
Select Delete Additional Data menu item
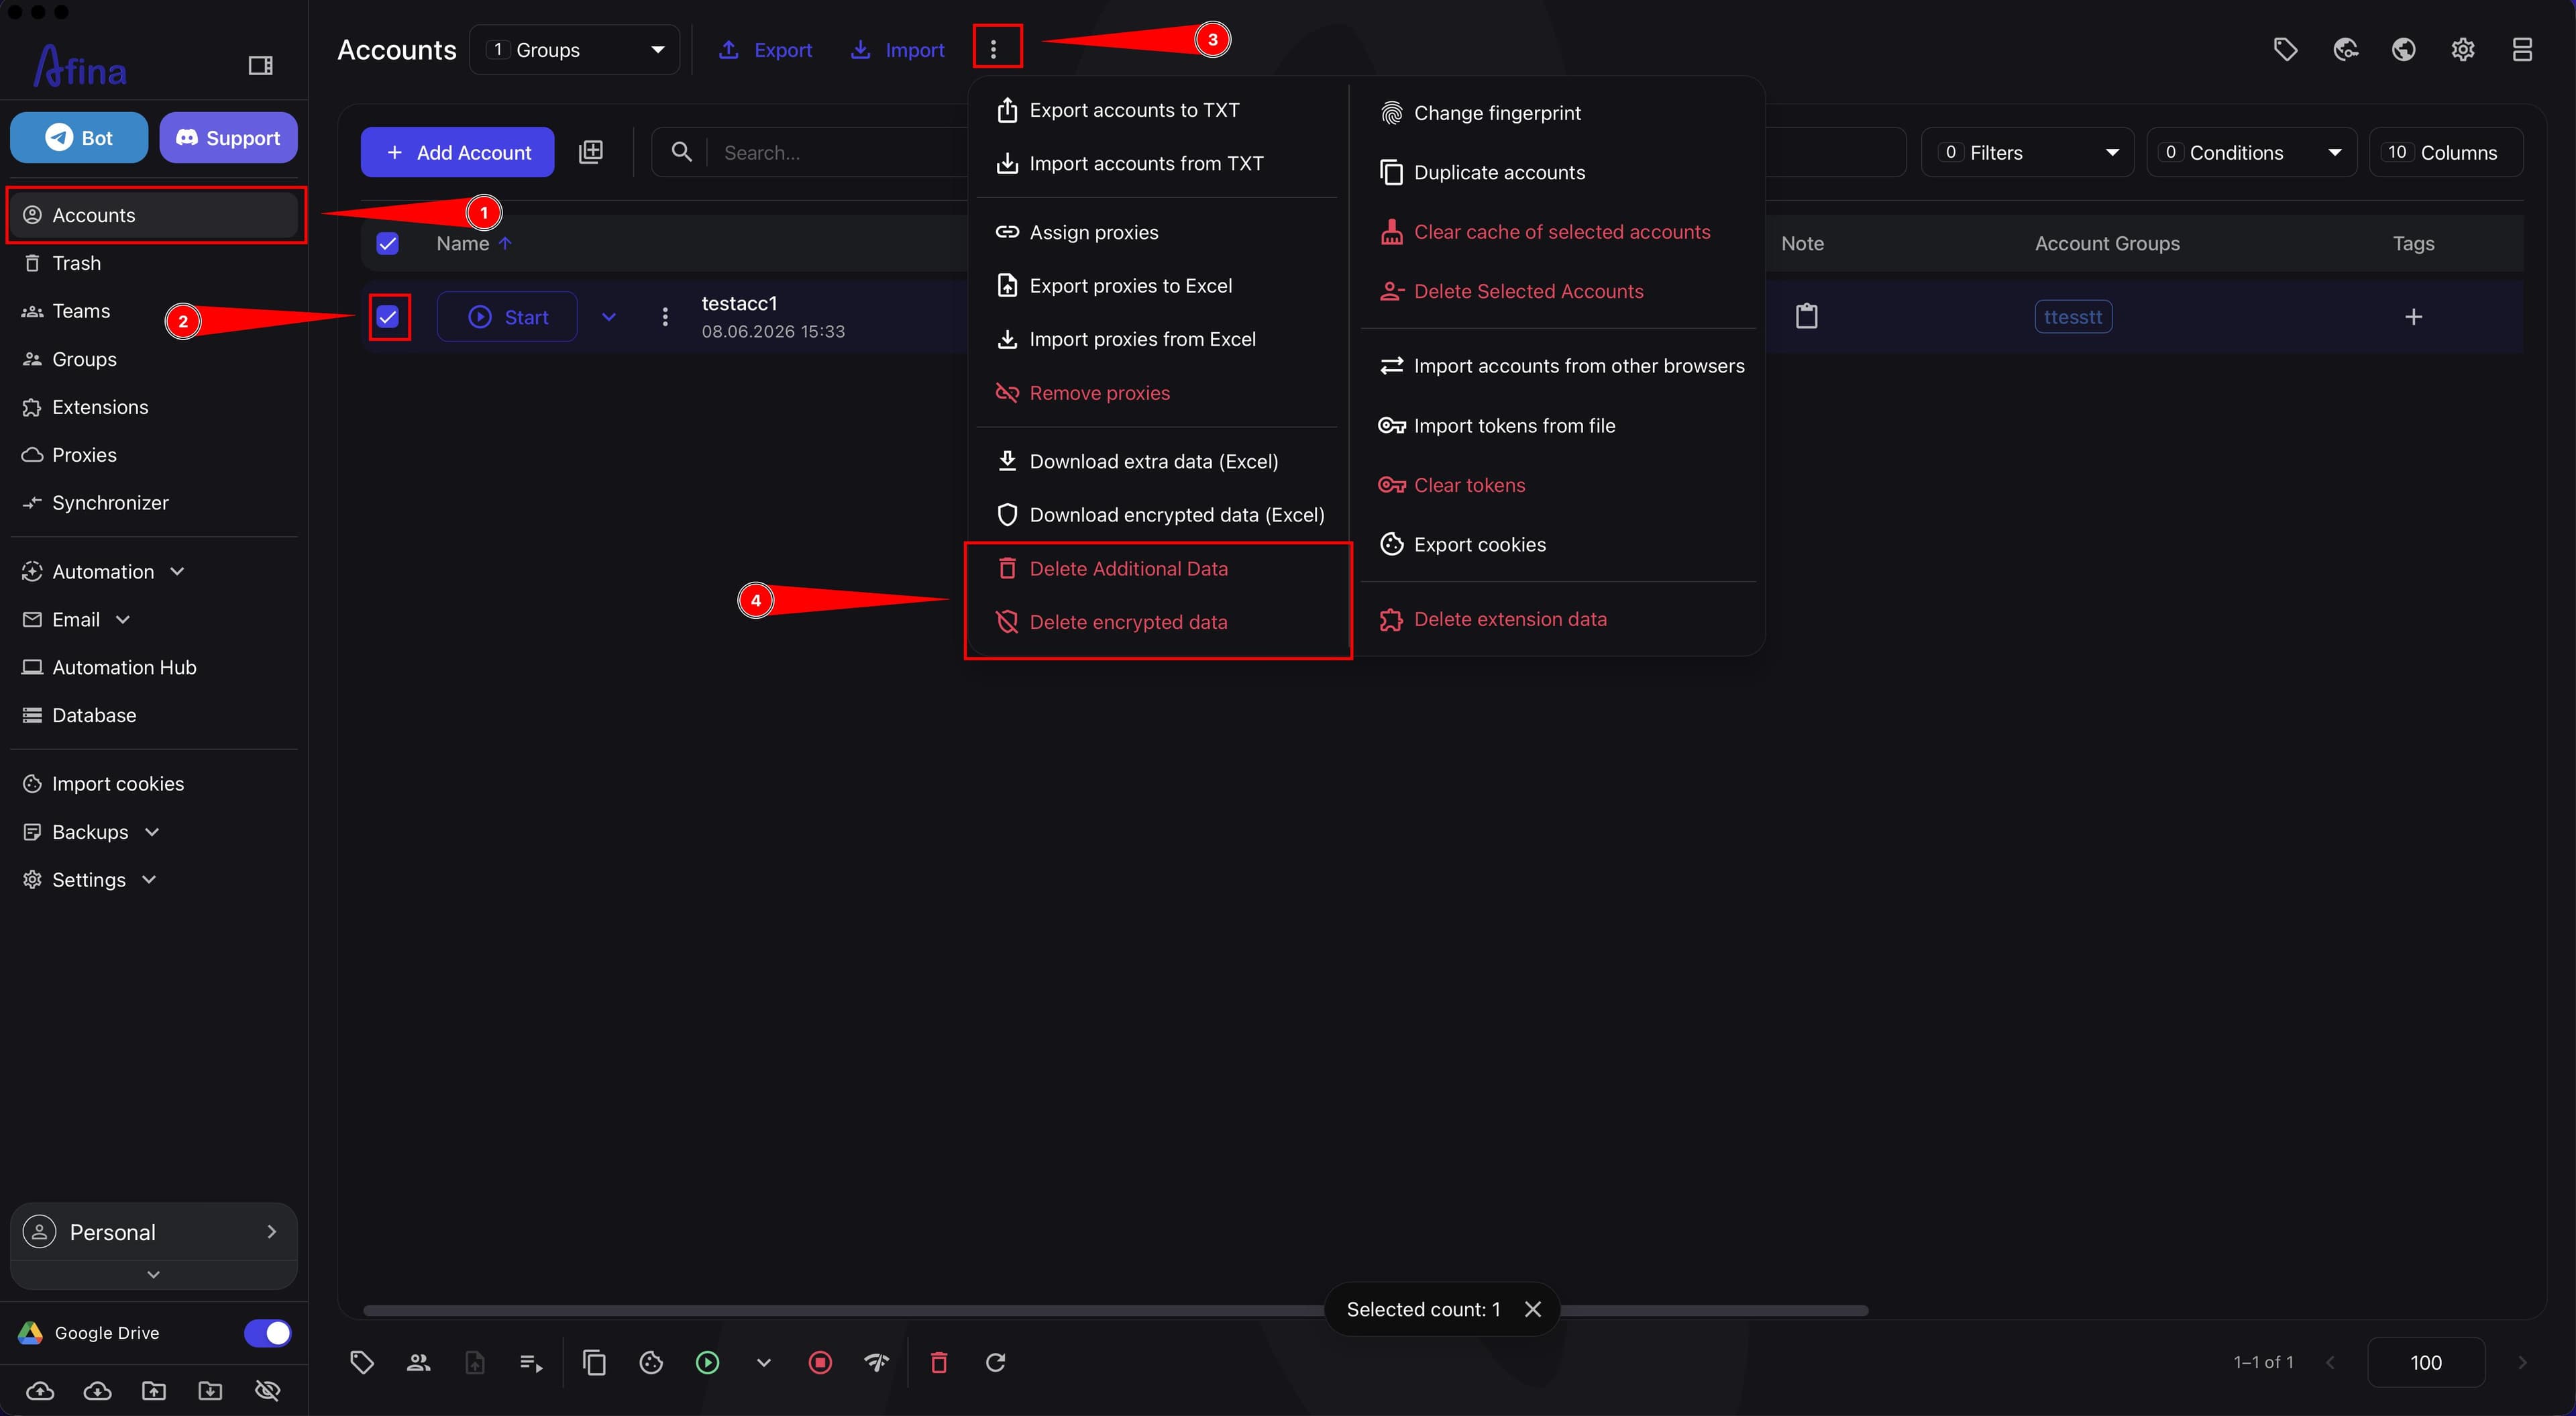click(1156, 568)
